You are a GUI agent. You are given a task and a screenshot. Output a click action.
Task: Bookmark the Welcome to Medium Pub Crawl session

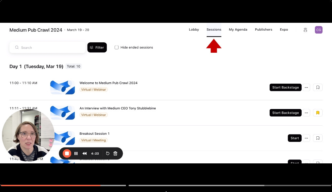point(318,87)
